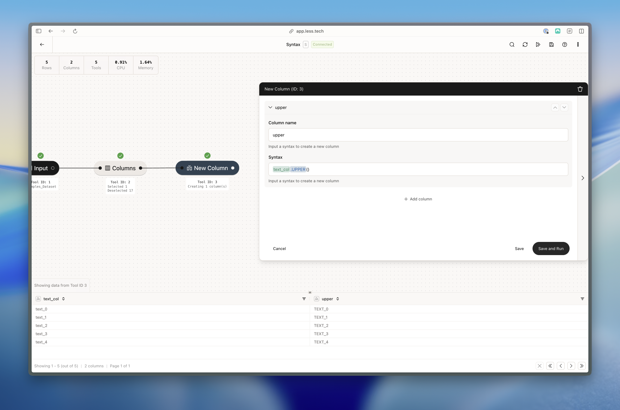Open the password manager extension icon
Image resolution: width=620 pixels, height=410 pixels.
[546, 31]
